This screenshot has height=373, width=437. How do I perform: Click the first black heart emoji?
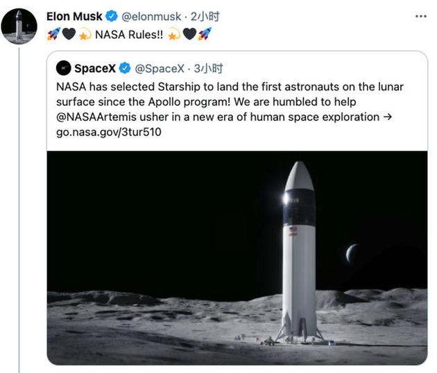click(69, 34)
